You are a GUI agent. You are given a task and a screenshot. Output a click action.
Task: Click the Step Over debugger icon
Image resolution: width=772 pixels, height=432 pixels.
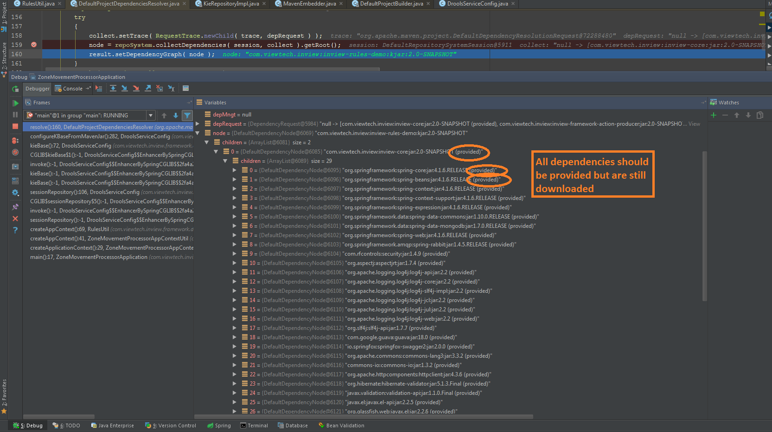coord(113,88)
